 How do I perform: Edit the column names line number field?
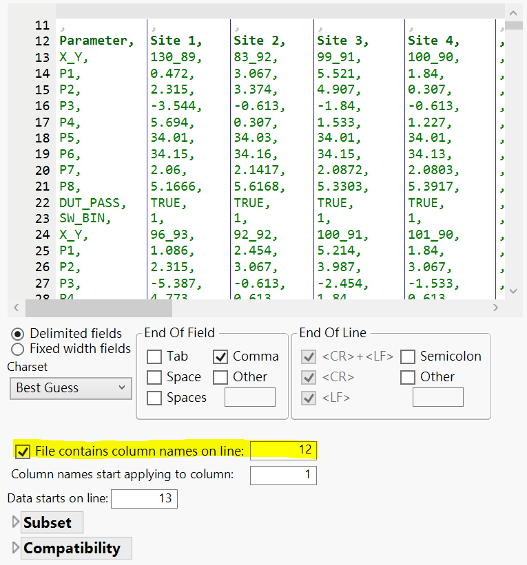pyautogui.click(x=283, y=450)
